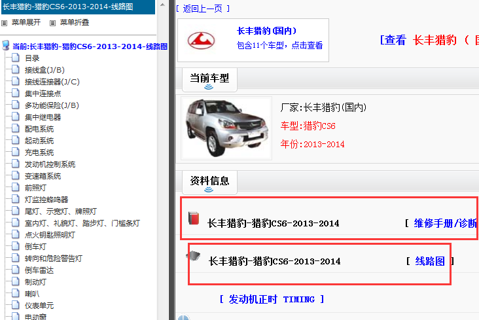Image resolution: width=479 pixels, height=320 pixels.
Task: Open 变速箱系统 tree entry
Action: pyautogui.click(x=43, y=176)
